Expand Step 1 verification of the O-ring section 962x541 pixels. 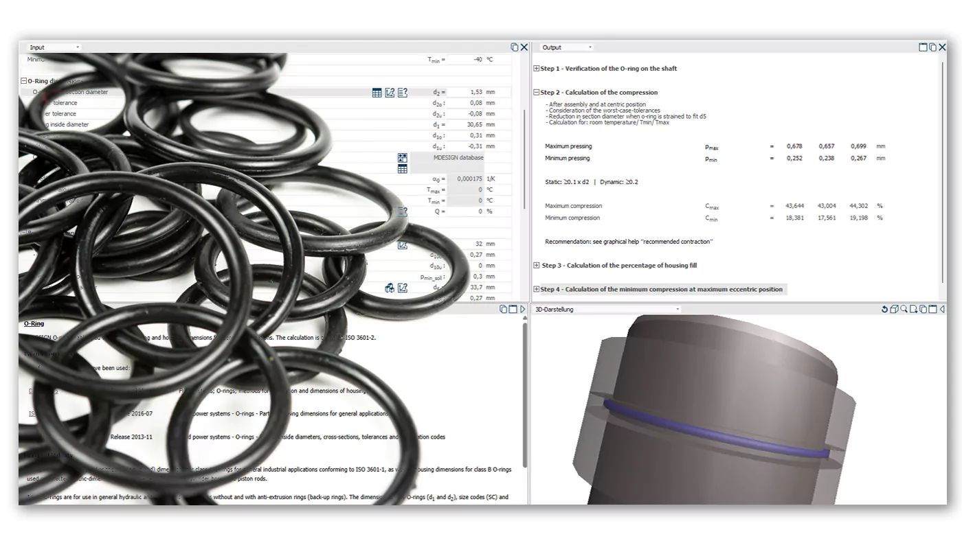(x=537, y=69)
